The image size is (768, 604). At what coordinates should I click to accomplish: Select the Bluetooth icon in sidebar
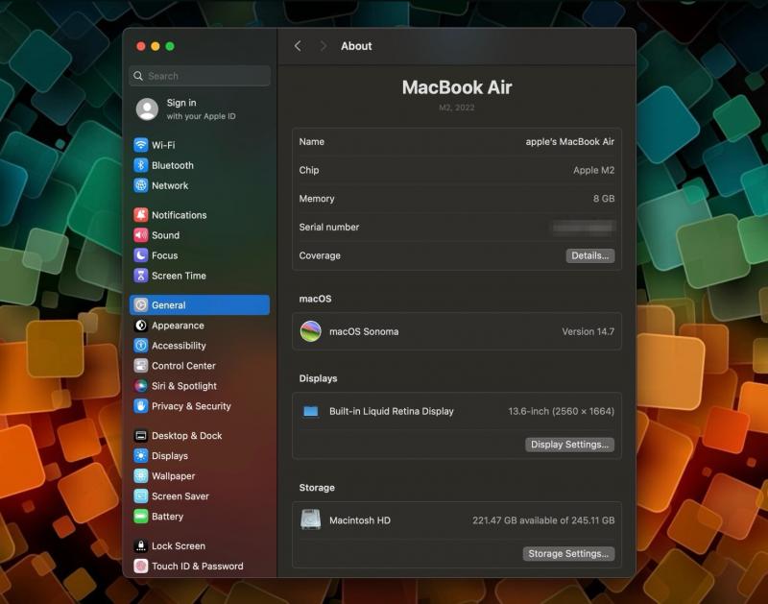pos(141,165)
